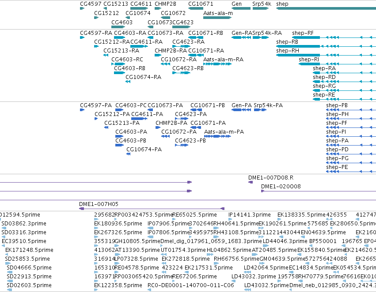The image size is (376, 292).
Task: Select the HL04862.5prime EST label
Action: click(x=229, y=251)
